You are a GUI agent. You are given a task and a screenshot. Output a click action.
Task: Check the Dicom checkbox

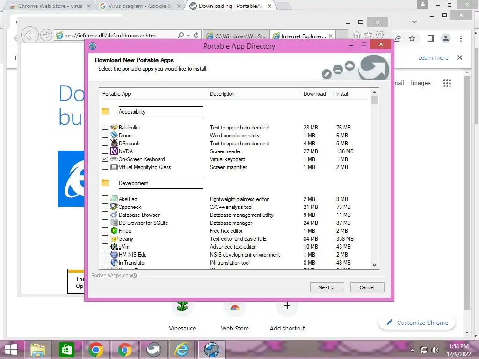[105, 135]
